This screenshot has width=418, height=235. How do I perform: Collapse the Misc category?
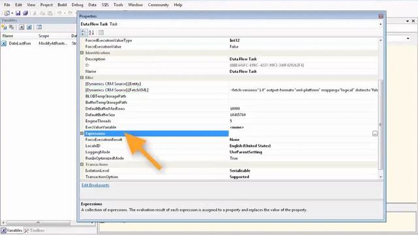coord(82,78)
